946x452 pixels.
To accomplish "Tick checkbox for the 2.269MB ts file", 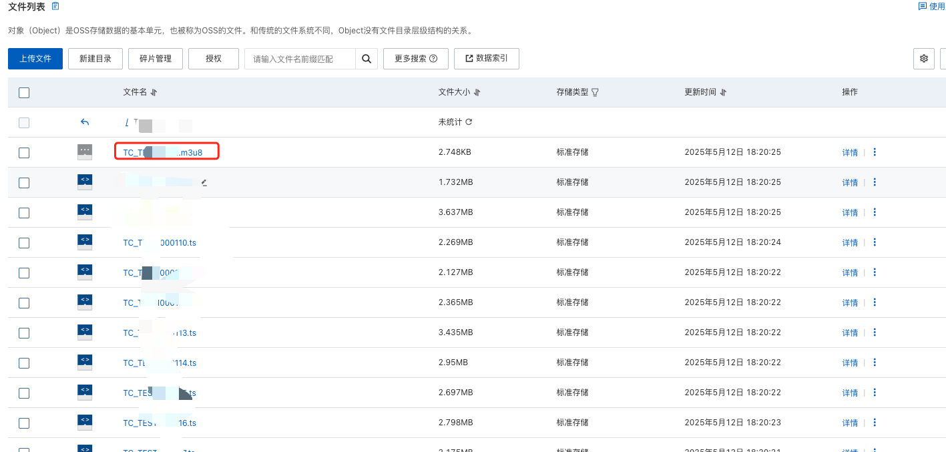I will click(x=24, y=243).
